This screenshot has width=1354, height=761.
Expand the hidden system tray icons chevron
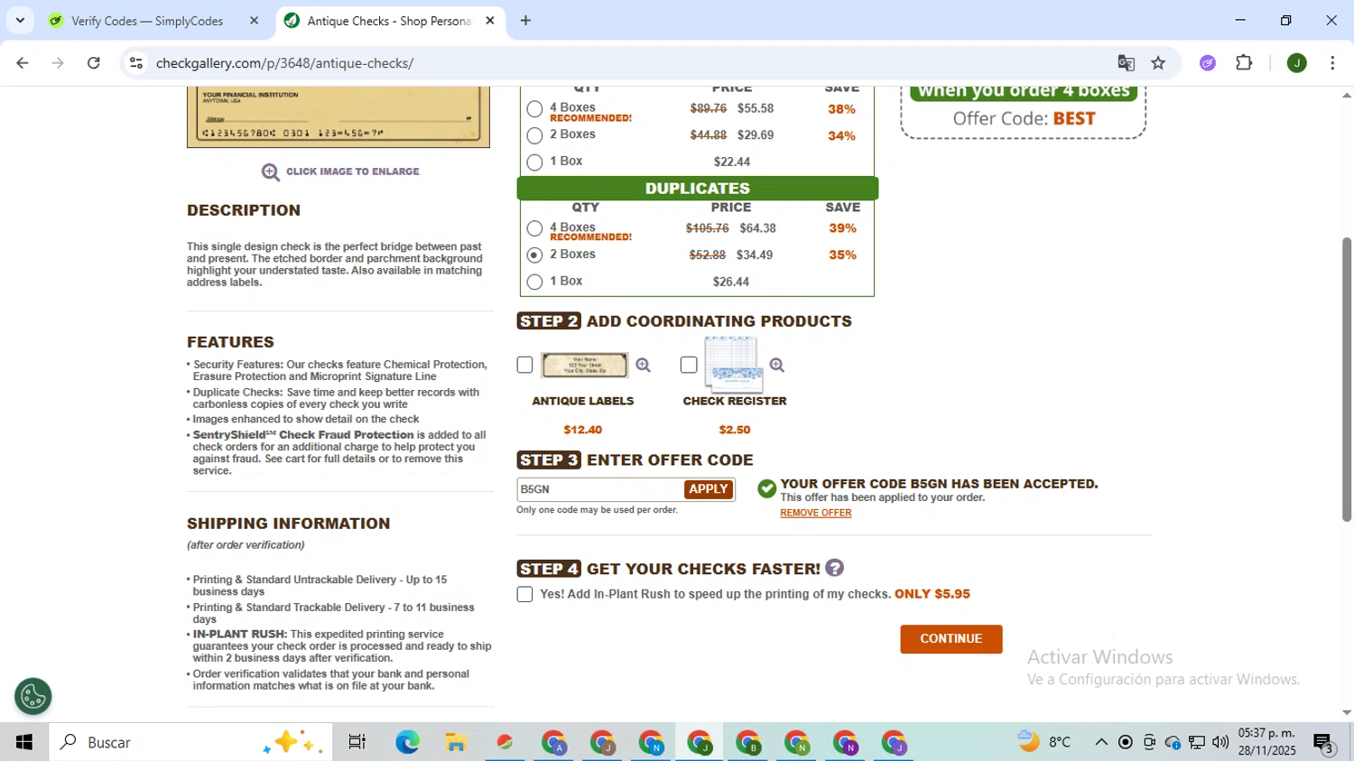(1101, 742)
